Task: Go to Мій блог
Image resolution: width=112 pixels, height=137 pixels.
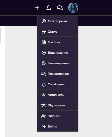Action: point(58,42)
